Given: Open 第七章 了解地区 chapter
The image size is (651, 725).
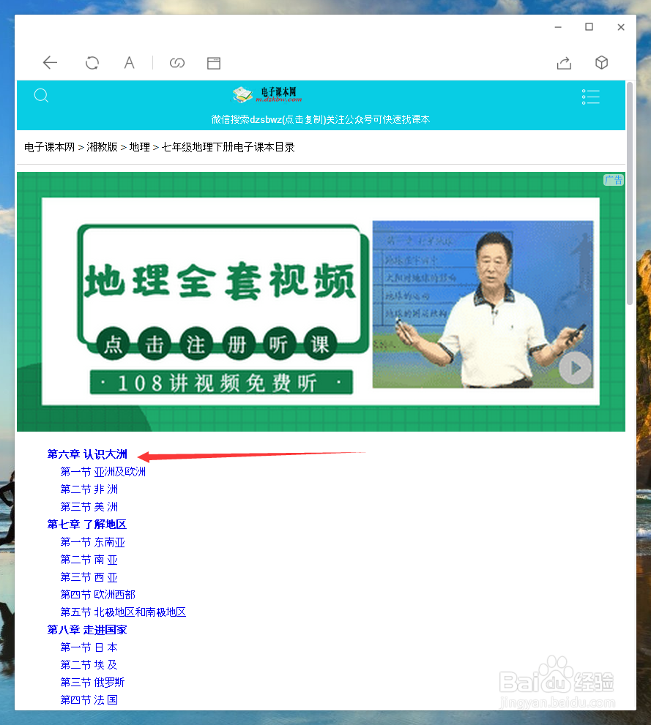Looking at the screenshot, I should point(87,525).
